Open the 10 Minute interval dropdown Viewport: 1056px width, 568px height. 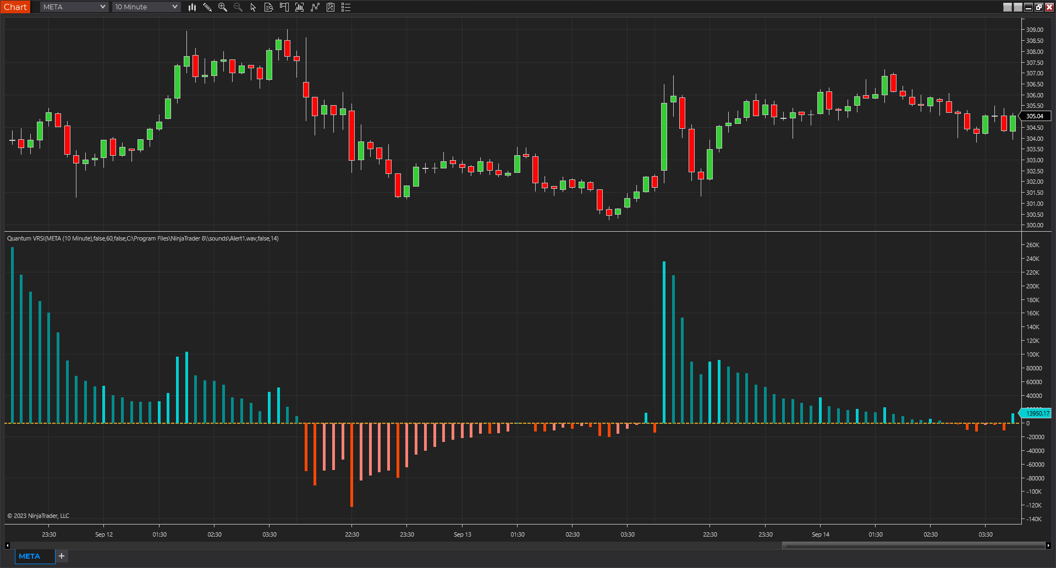click(x=146, y=7)
